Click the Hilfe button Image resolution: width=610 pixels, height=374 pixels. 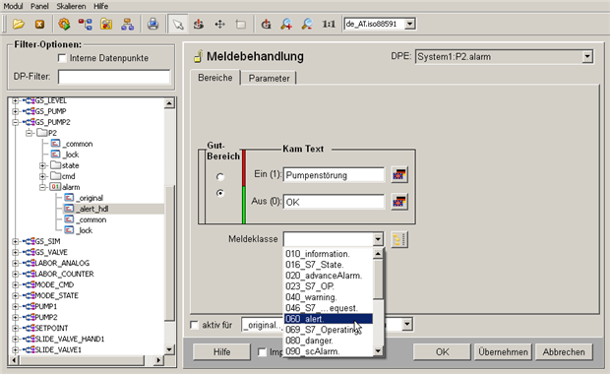(221, 351)
